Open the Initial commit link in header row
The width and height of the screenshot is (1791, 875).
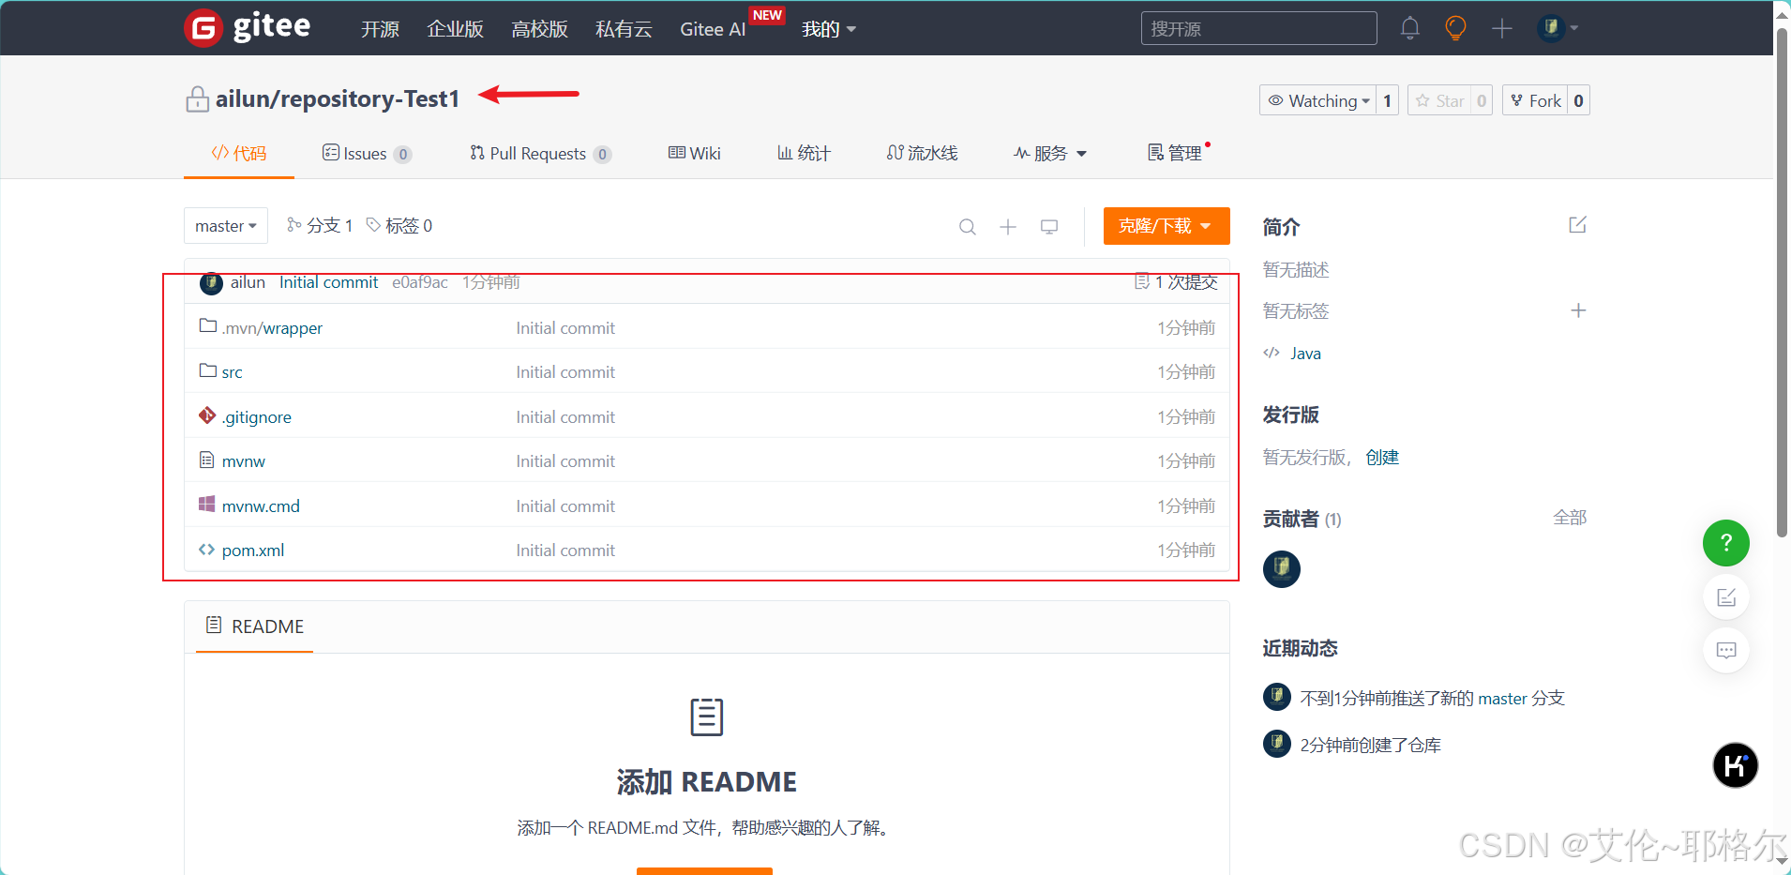pyautogui.click(x=328, y=282)
